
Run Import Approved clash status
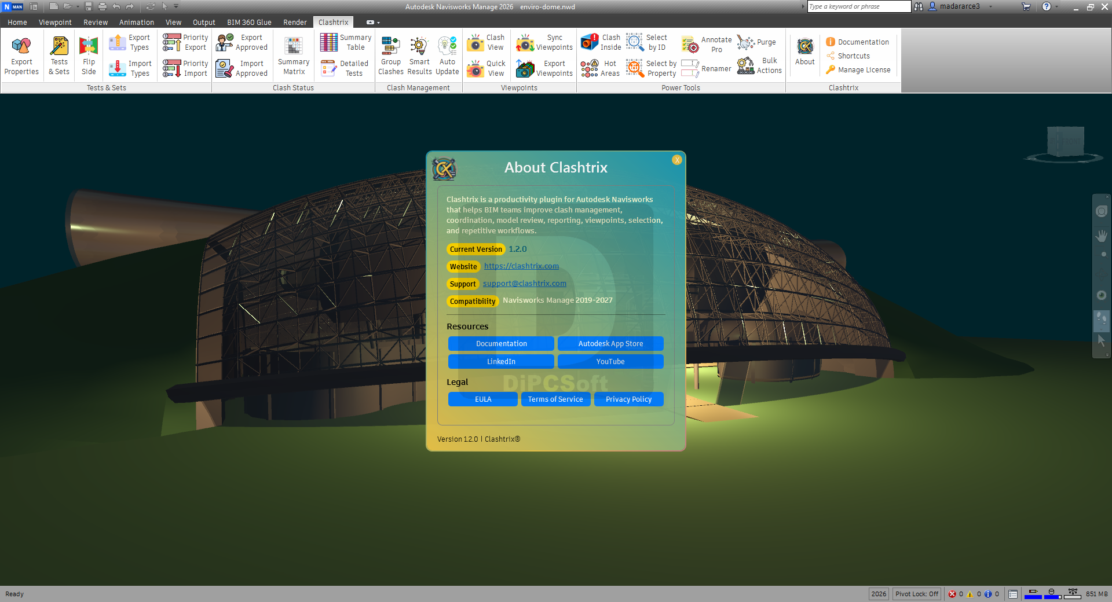(242, 68)
